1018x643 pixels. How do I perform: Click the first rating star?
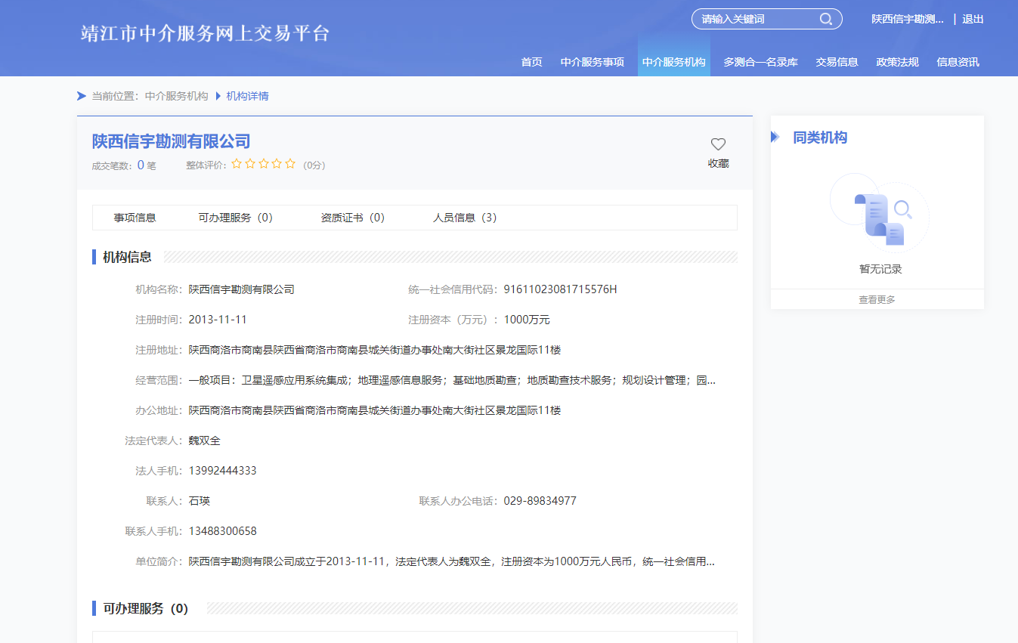click(237, 163)
